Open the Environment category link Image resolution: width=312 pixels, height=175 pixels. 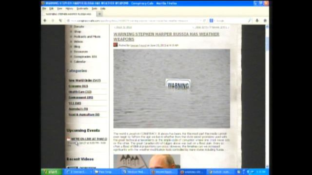click(x=80, y=97)
